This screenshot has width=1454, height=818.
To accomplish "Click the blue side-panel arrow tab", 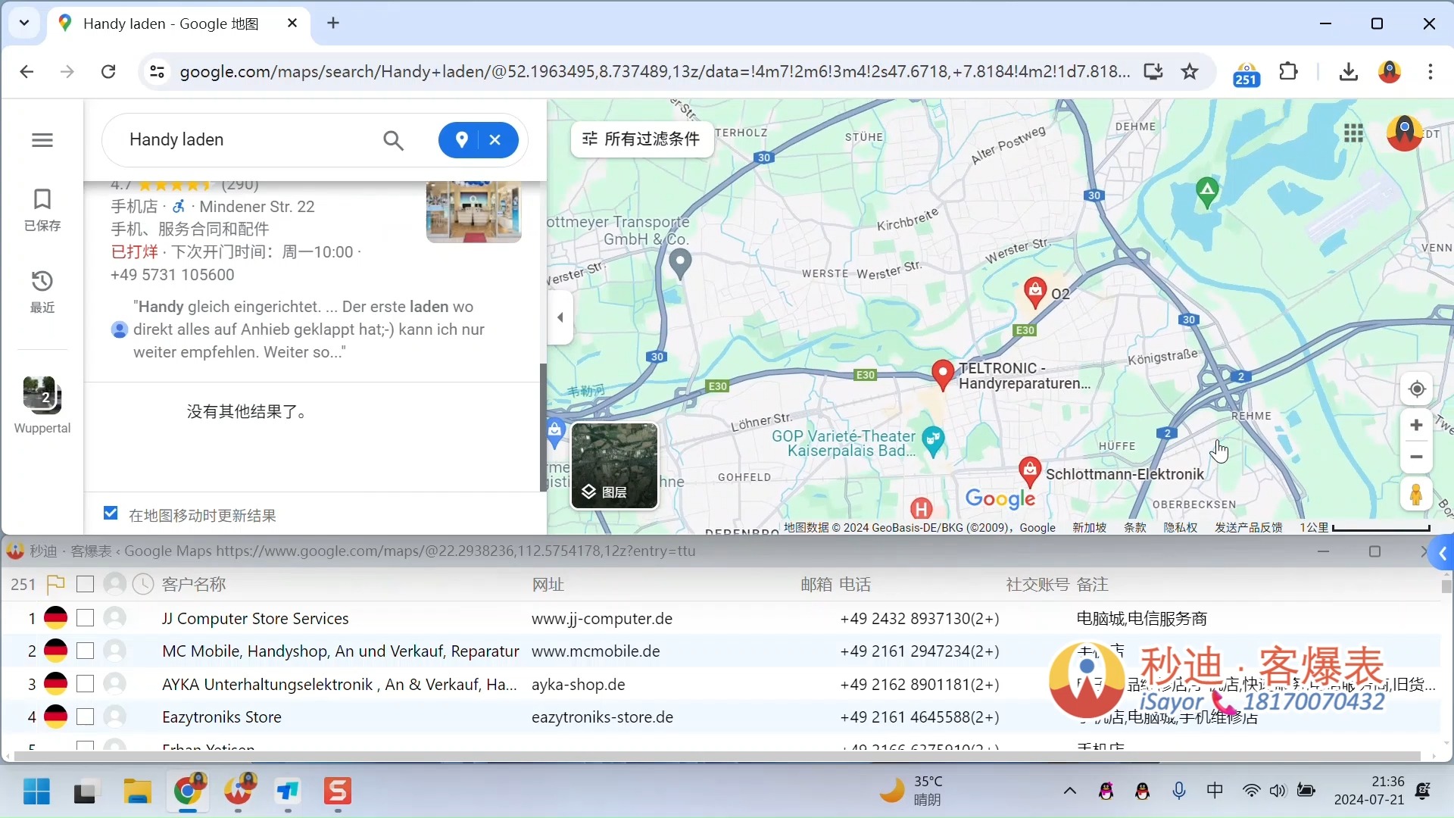I will click(1442, 554).
